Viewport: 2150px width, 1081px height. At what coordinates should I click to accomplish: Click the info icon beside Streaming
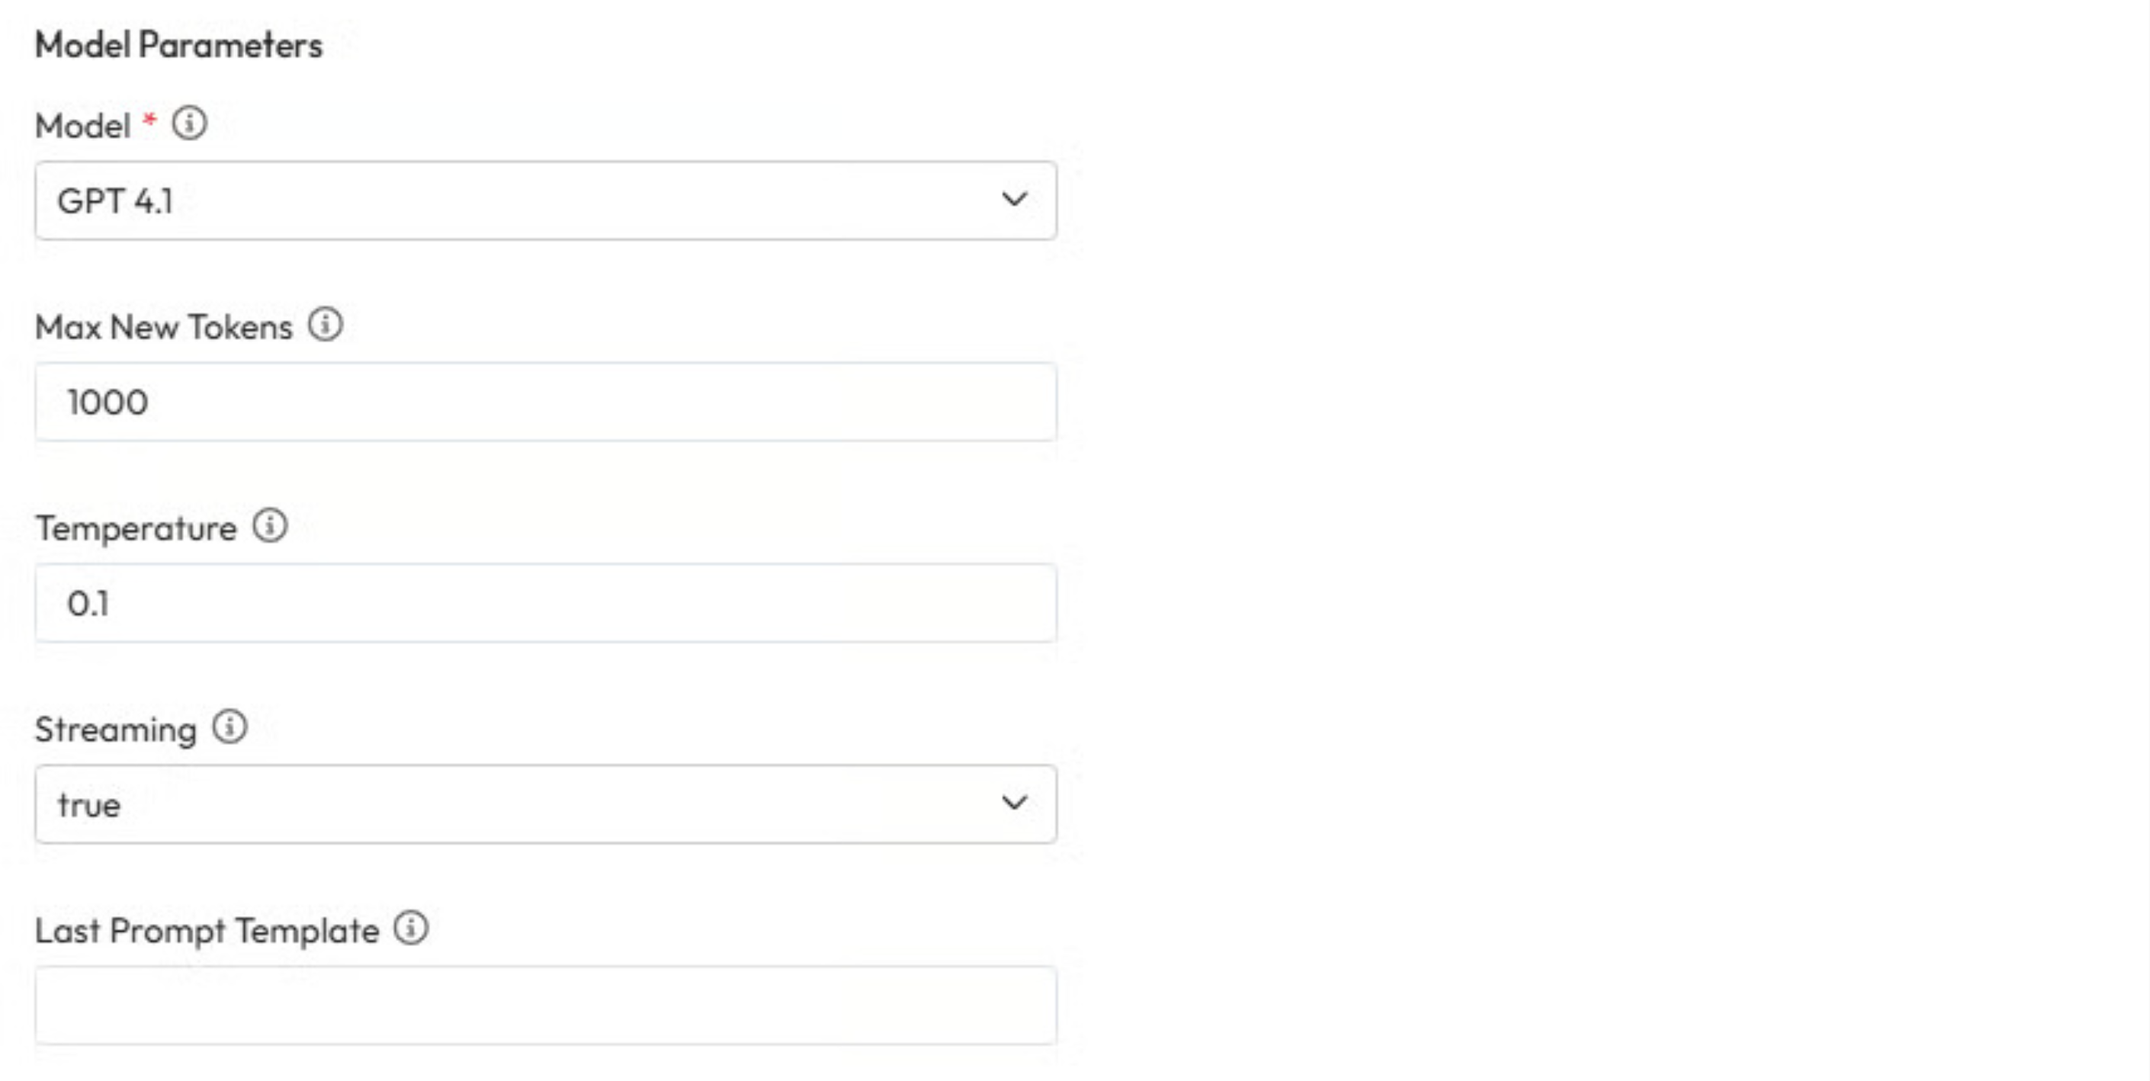pyautogui.click(x=229, y=727)
